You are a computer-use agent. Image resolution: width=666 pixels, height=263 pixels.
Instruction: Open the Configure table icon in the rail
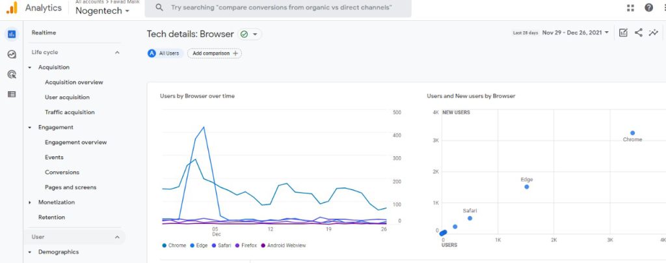click(x=12, y=94)
